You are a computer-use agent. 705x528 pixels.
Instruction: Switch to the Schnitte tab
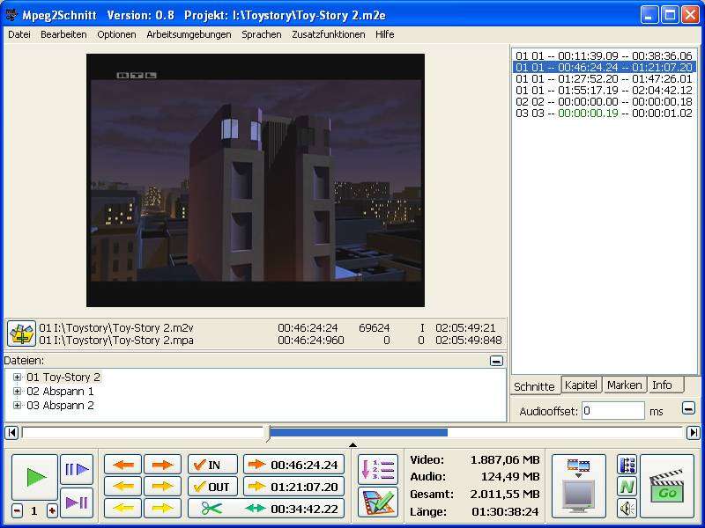535,386
